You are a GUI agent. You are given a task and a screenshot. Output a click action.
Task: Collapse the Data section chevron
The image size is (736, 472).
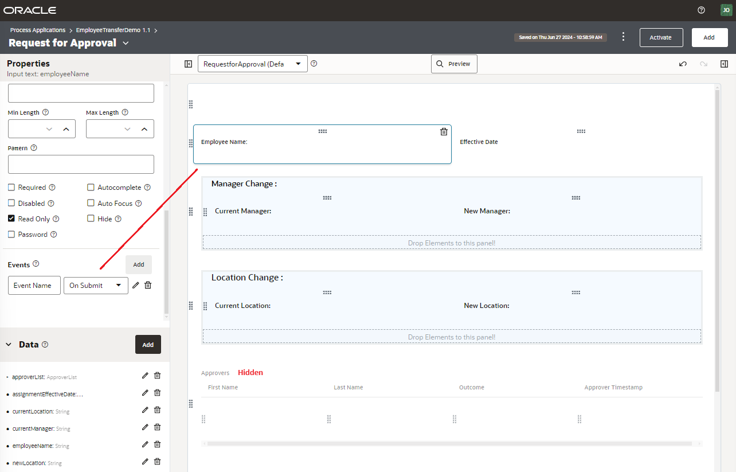coord(9,345)
